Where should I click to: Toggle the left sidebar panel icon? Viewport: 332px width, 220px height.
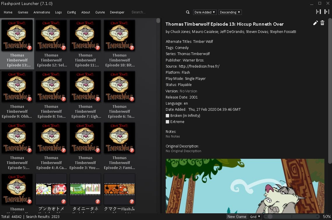319,12
